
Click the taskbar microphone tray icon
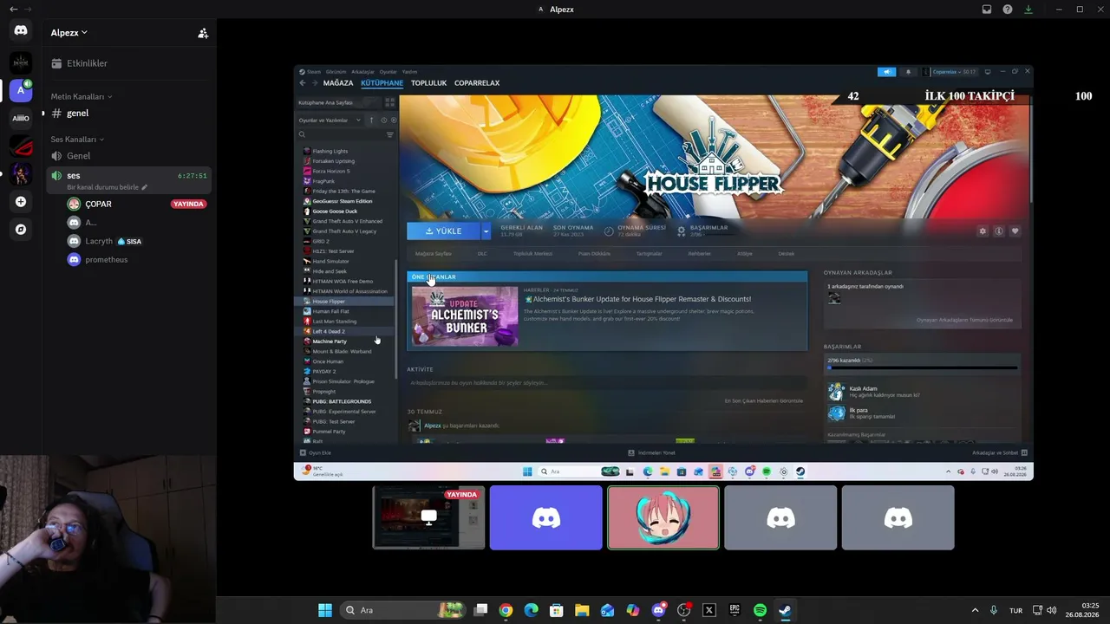[x=994, y=610]
